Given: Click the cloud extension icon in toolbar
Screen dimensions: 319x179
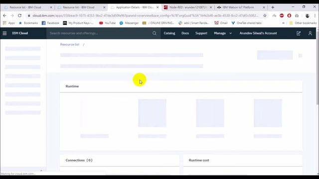Looking at the screenshot, I should coord(274,15).
